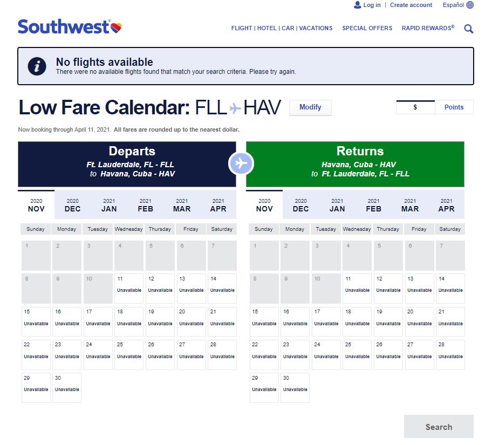This screenshot has width=499, height=445.
Task: Switch fare display to Points
Action: tap(454, 107)
